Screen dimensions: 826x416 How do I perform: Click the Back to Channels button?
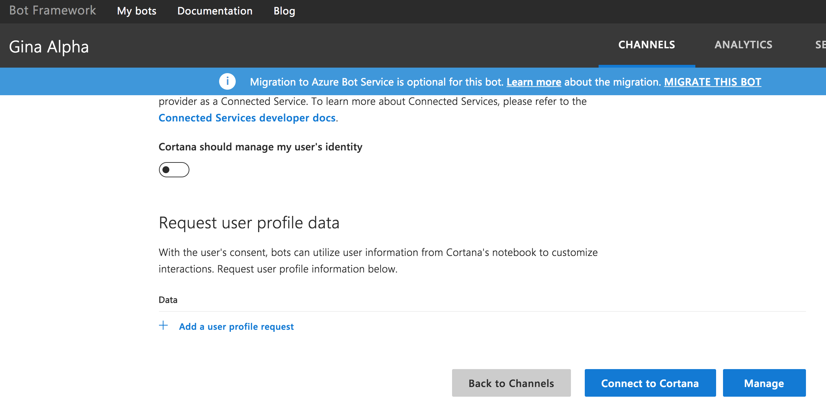511,383
